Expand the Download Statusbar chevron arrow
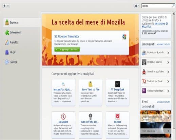 [x=168, y=53]
